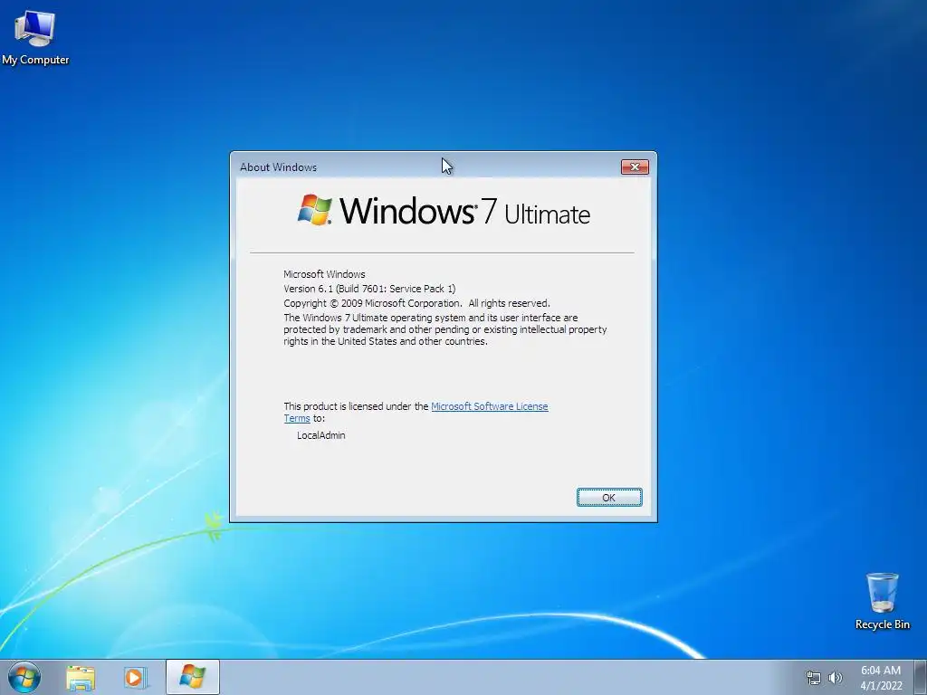The image size is (927, 695).
Task: Select the Version 6.1 build line
Action: coord(369,289)
